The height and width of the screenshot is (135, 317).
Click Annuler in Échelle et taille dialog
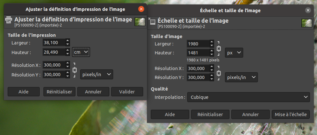pyautogui.click(x=250, y=114)
